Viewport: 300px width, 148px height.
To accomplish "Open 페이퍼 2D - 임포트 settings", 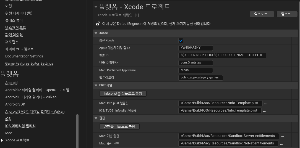I will click(20, 49).
